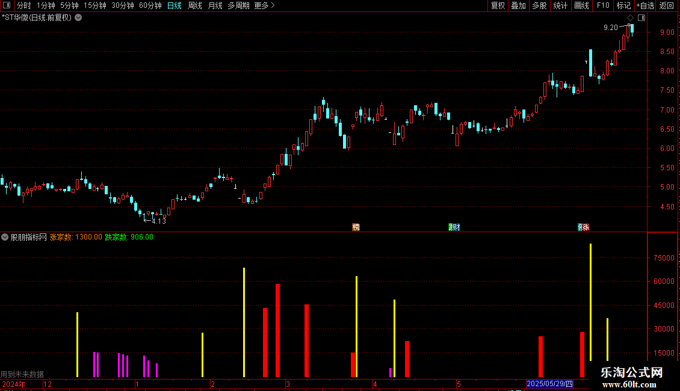Select the 日线 daily period

coord(175,5)
